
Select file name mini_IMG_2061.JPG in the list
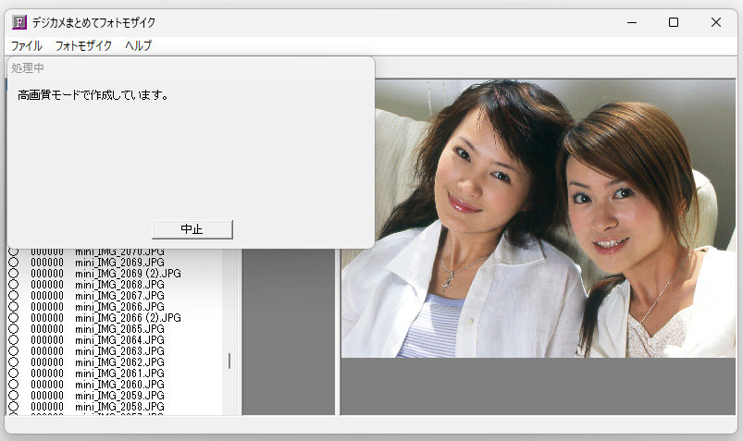point(119,374)
